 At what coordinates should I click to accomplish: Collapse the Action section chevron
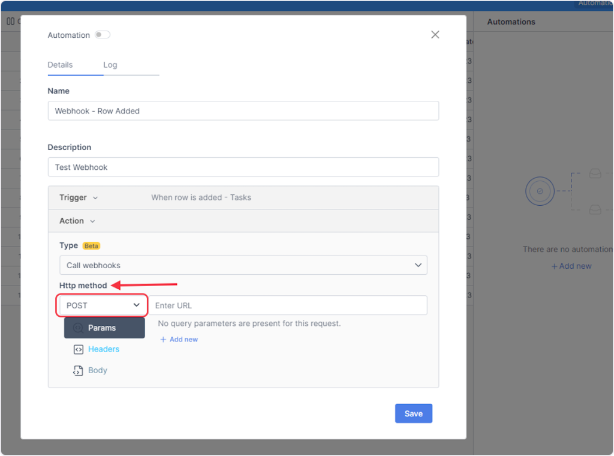click(x=92, y=221)
